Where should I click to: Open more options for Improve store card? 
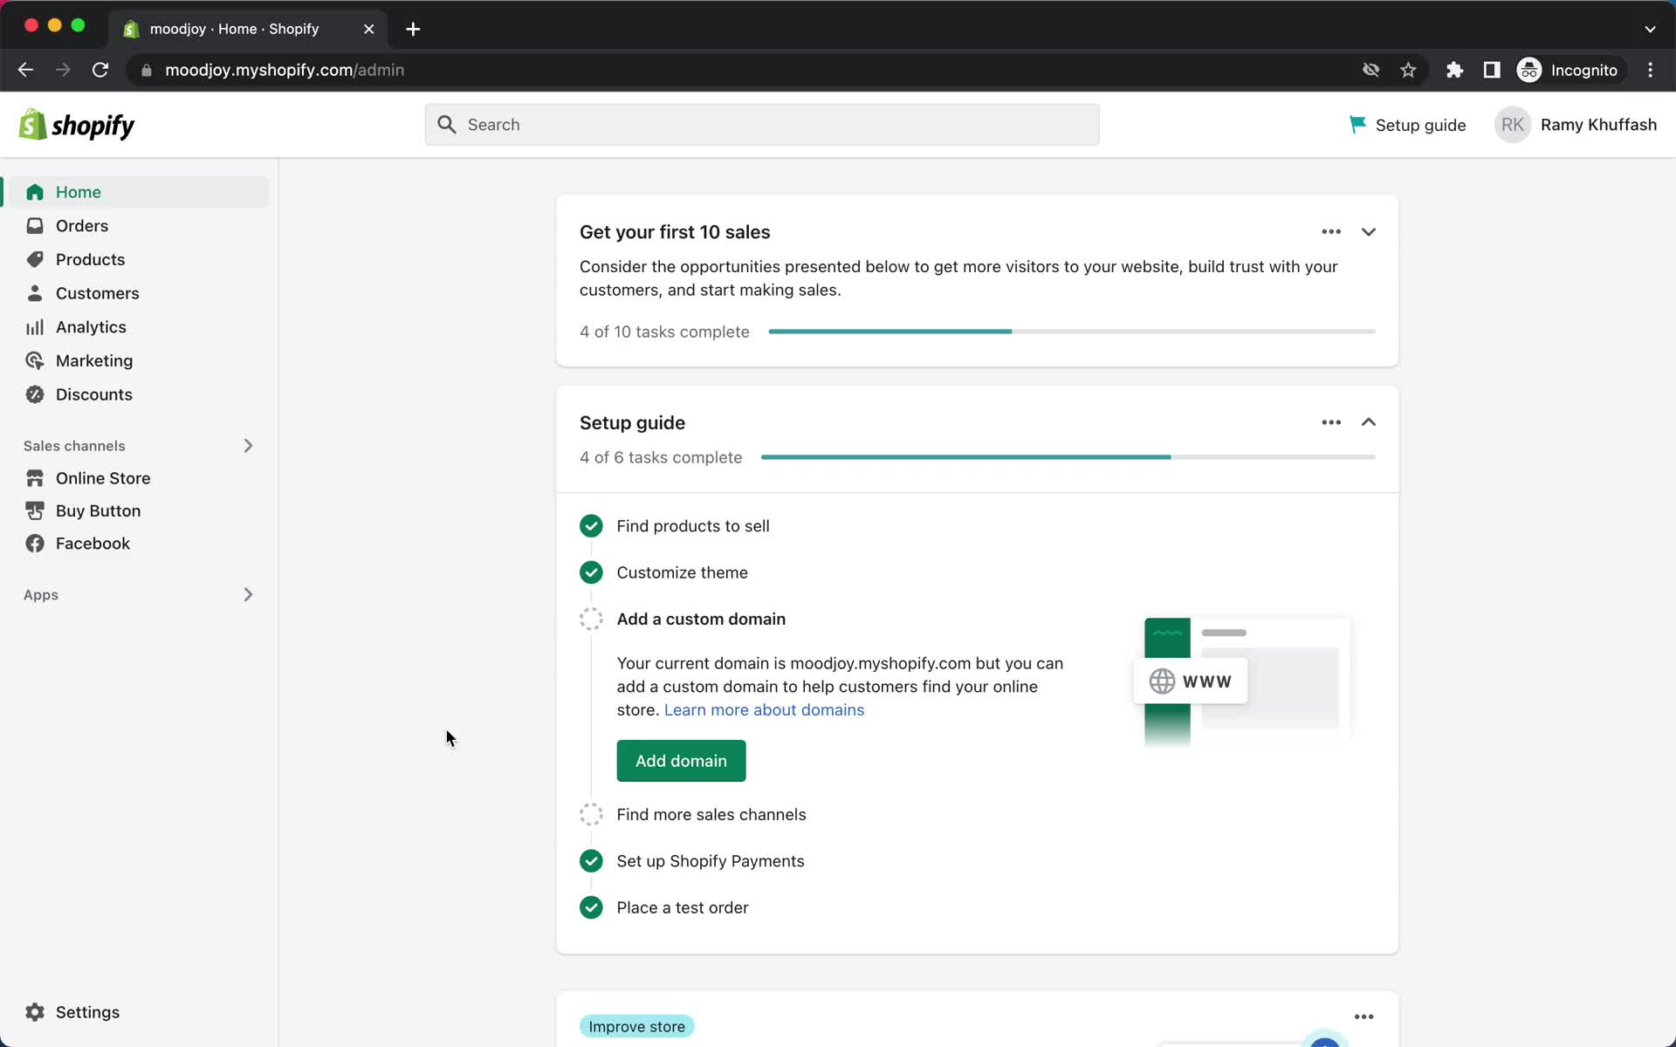tap(1364, 1016)
